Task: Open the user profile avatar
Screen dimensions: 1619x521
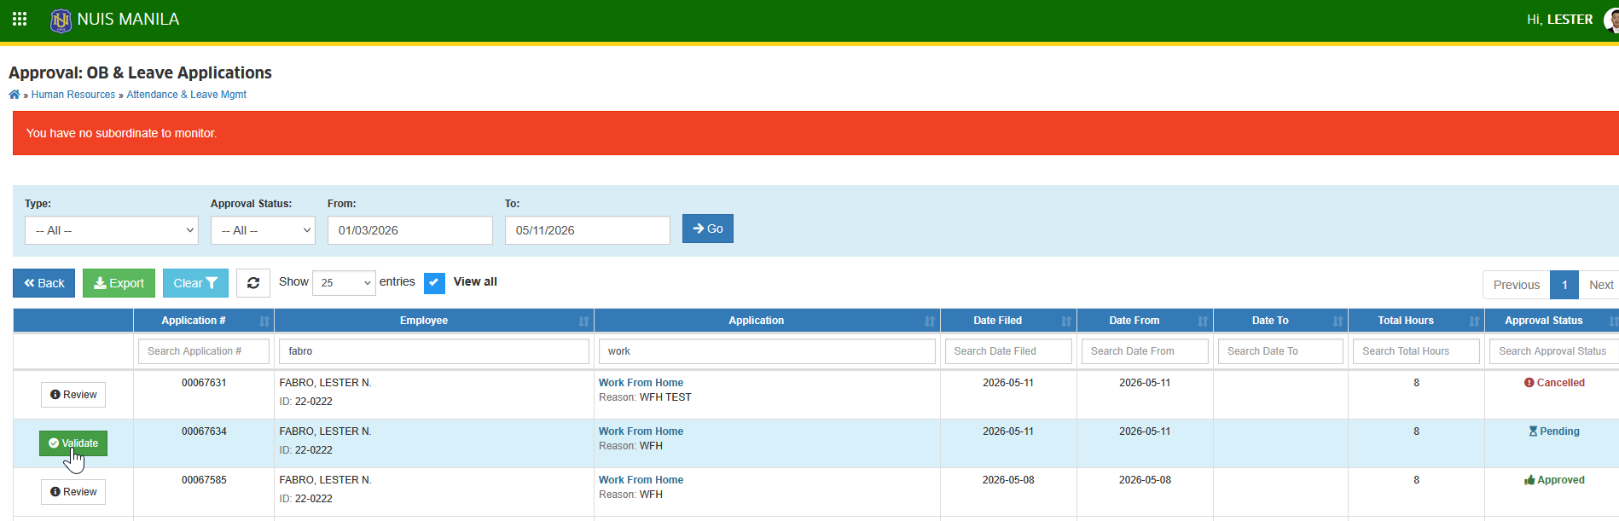Action: [x=1611, y=20]
